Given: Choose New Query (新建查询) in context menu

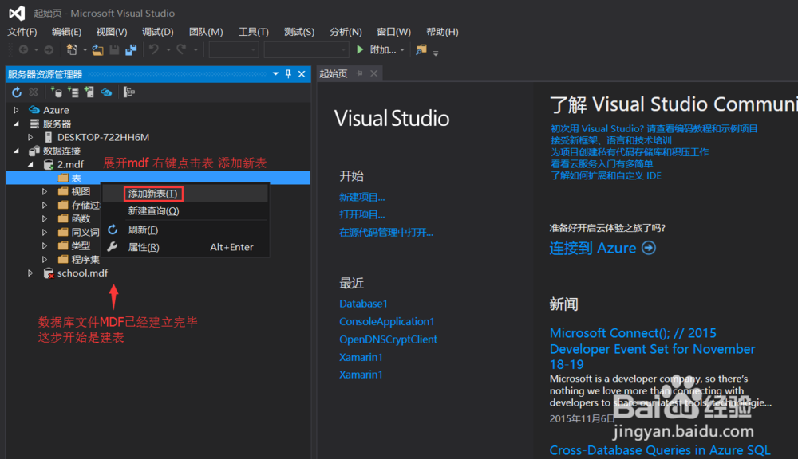Looking at the screenshot, I should click(x=185, y=211).
